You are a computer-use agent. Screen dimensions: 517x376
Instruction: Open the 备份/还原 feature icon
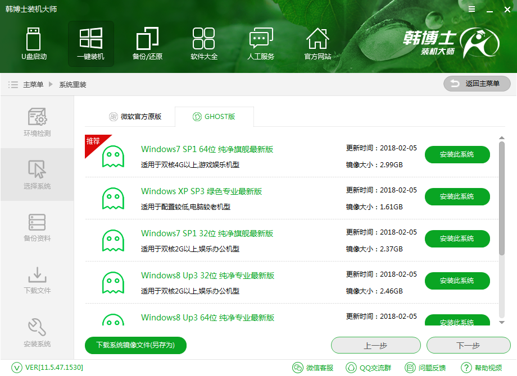[147, 44]
